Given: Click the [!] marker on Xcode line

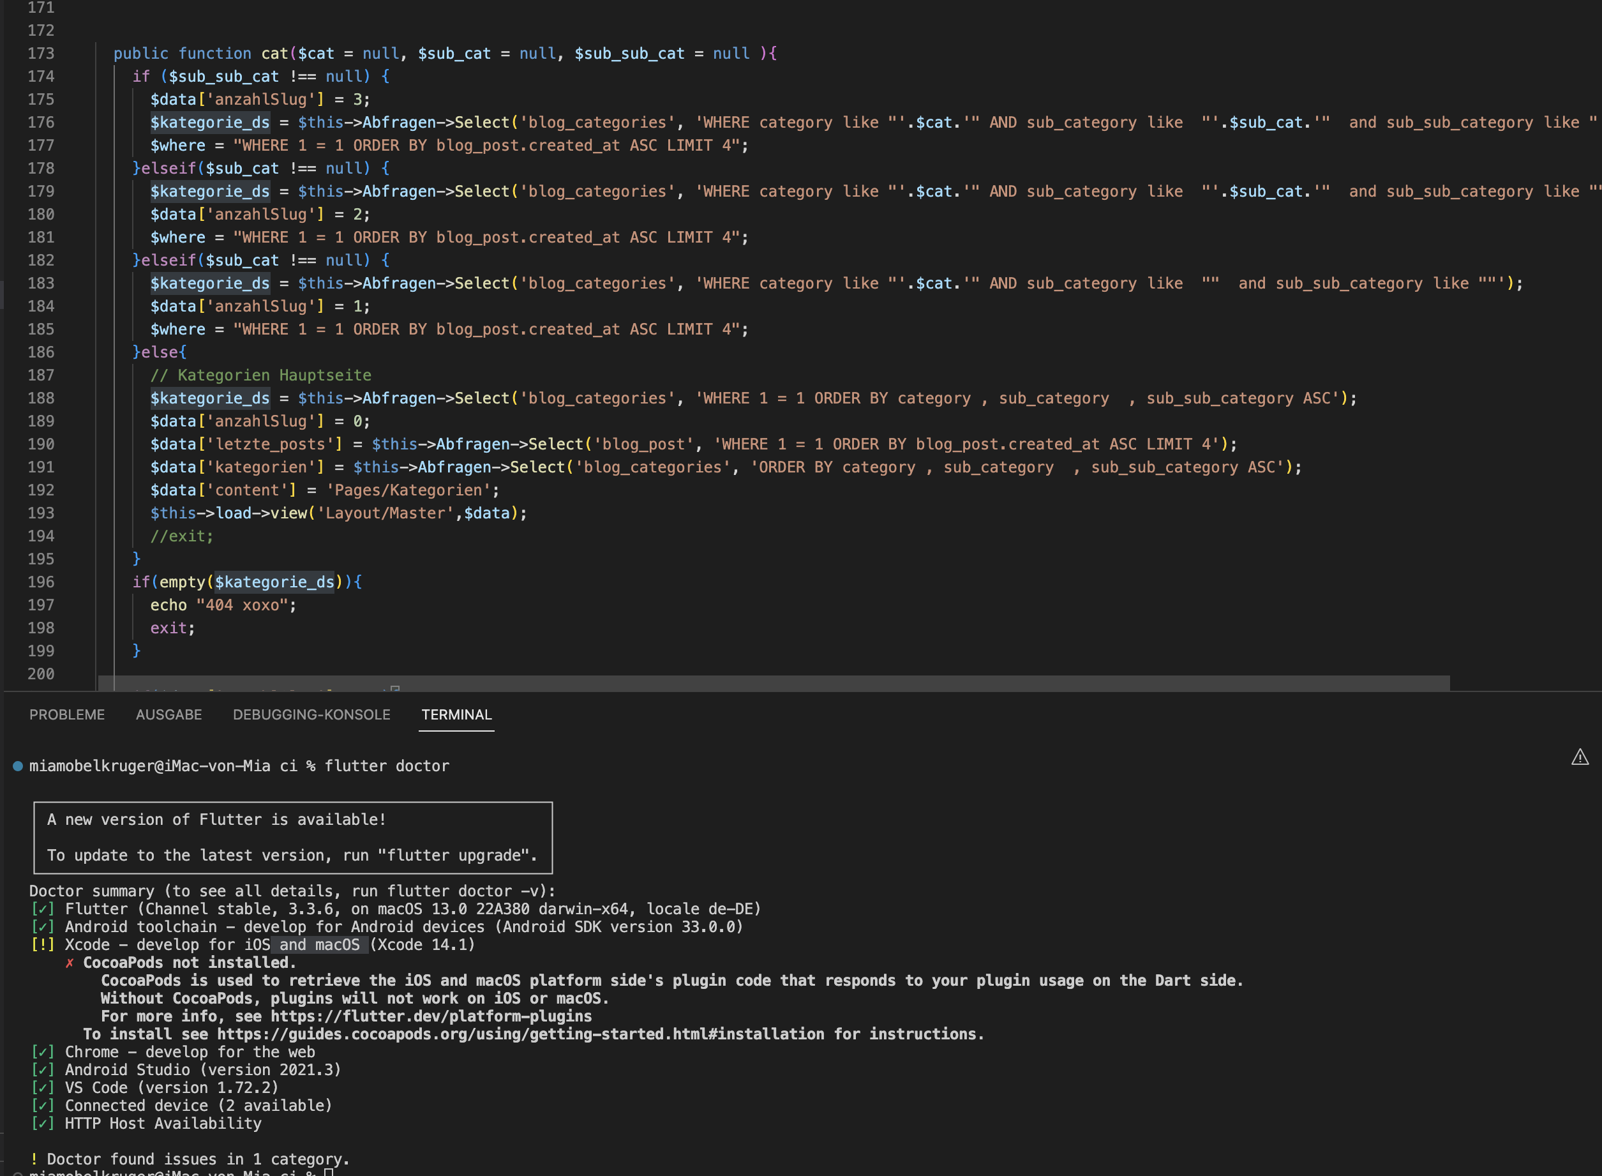Looking at the screenshot, I should pos(43,945).
